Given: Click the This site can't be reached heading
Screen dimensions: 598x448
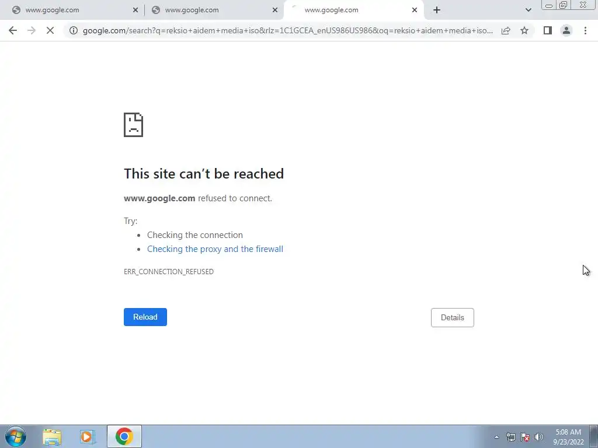Looking at the screenshot, I should [204, 174].
